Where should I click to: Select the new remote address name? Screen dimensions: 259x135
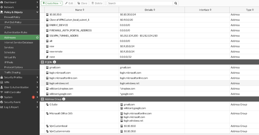56,51
